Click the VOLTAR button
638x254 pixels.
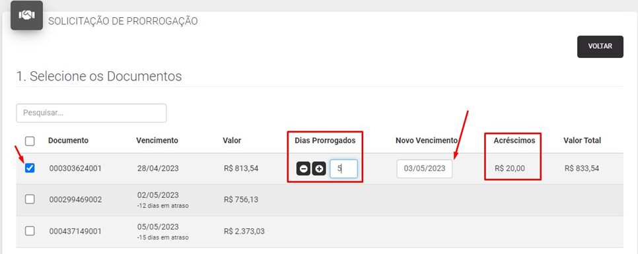pos(600,47)
